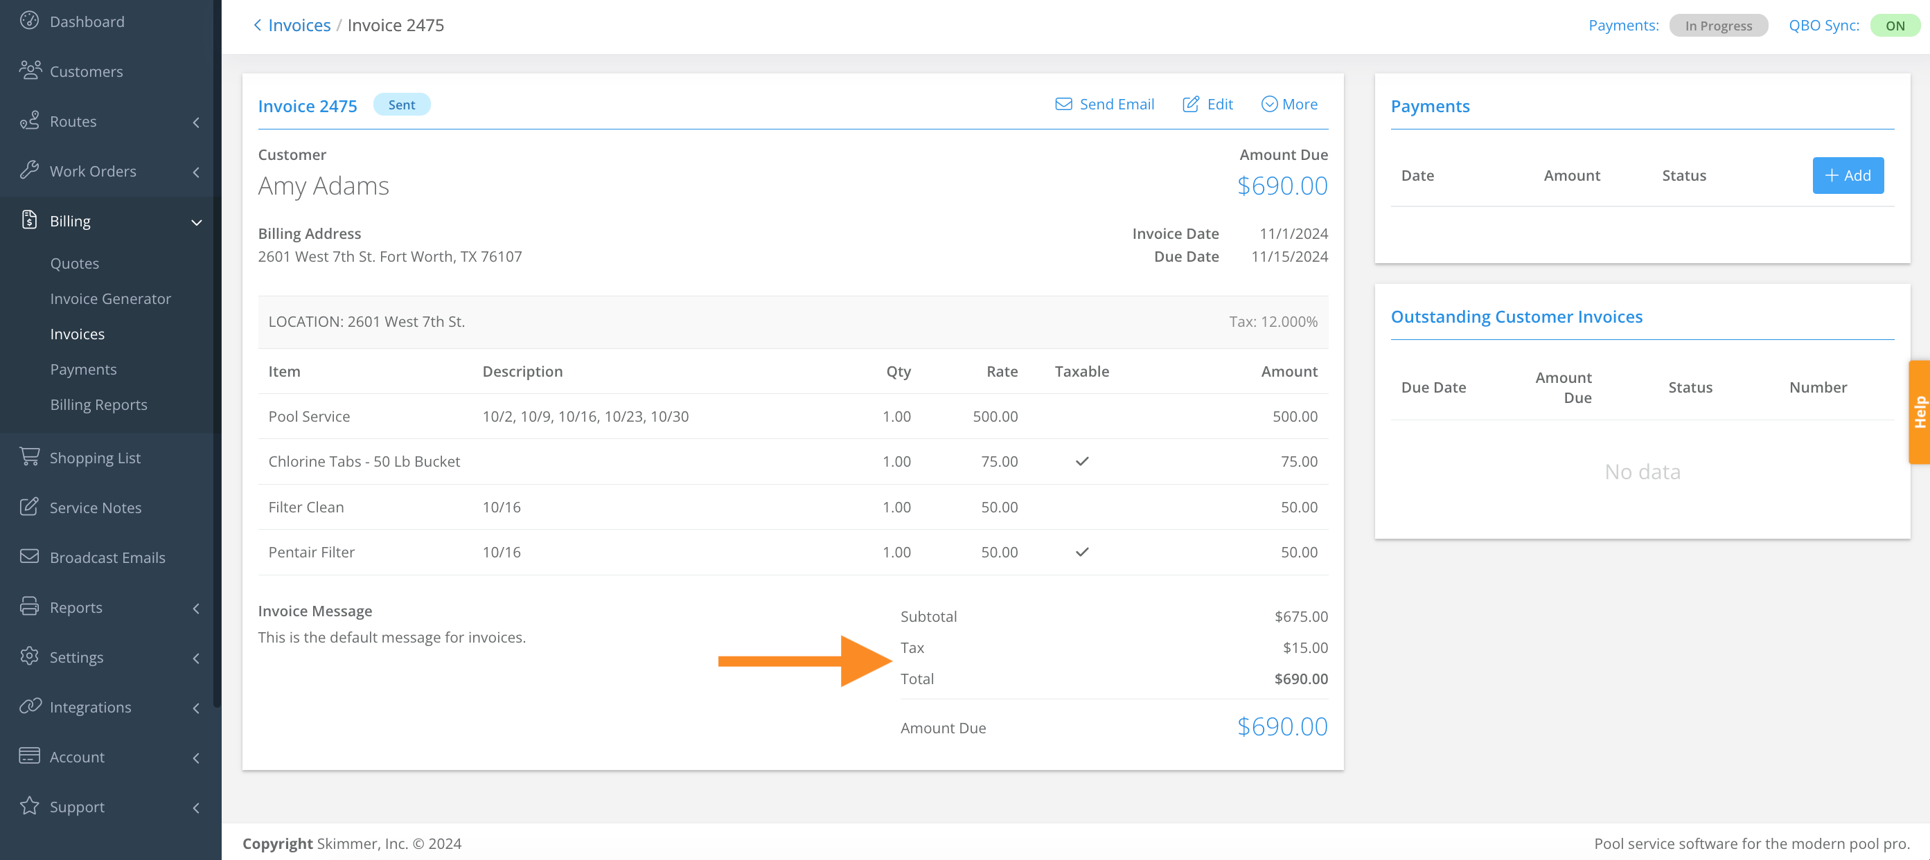Click the plus icon in Add button

pyautogui.click(x=1831, y=175)
